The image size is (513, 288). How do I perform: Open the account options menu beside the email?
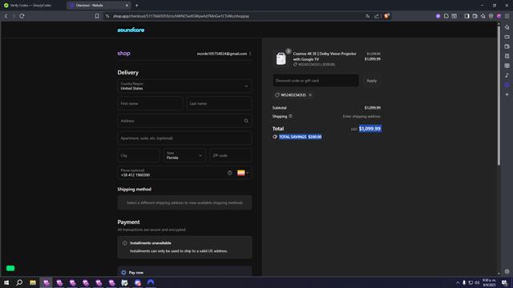(x=250, y=54)
